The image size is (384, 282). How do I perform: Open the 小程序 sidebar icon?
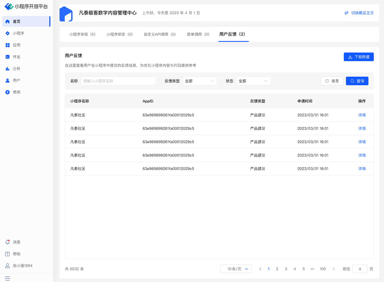pos(7,33)
